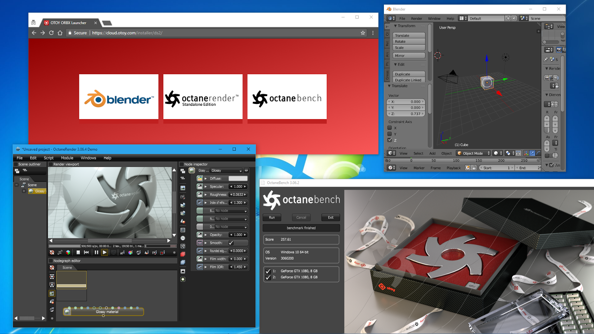Launch Blender from the ORBX Launcher tile
The width and height of the screenshot is (594, 334).
coord(119,96)
